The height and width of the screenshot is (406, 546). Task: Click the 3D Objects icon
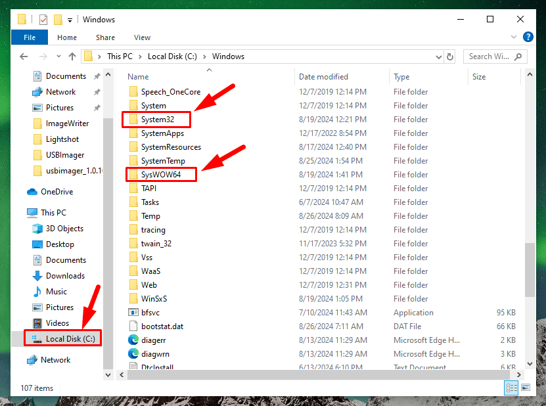(x=37, y=229)
